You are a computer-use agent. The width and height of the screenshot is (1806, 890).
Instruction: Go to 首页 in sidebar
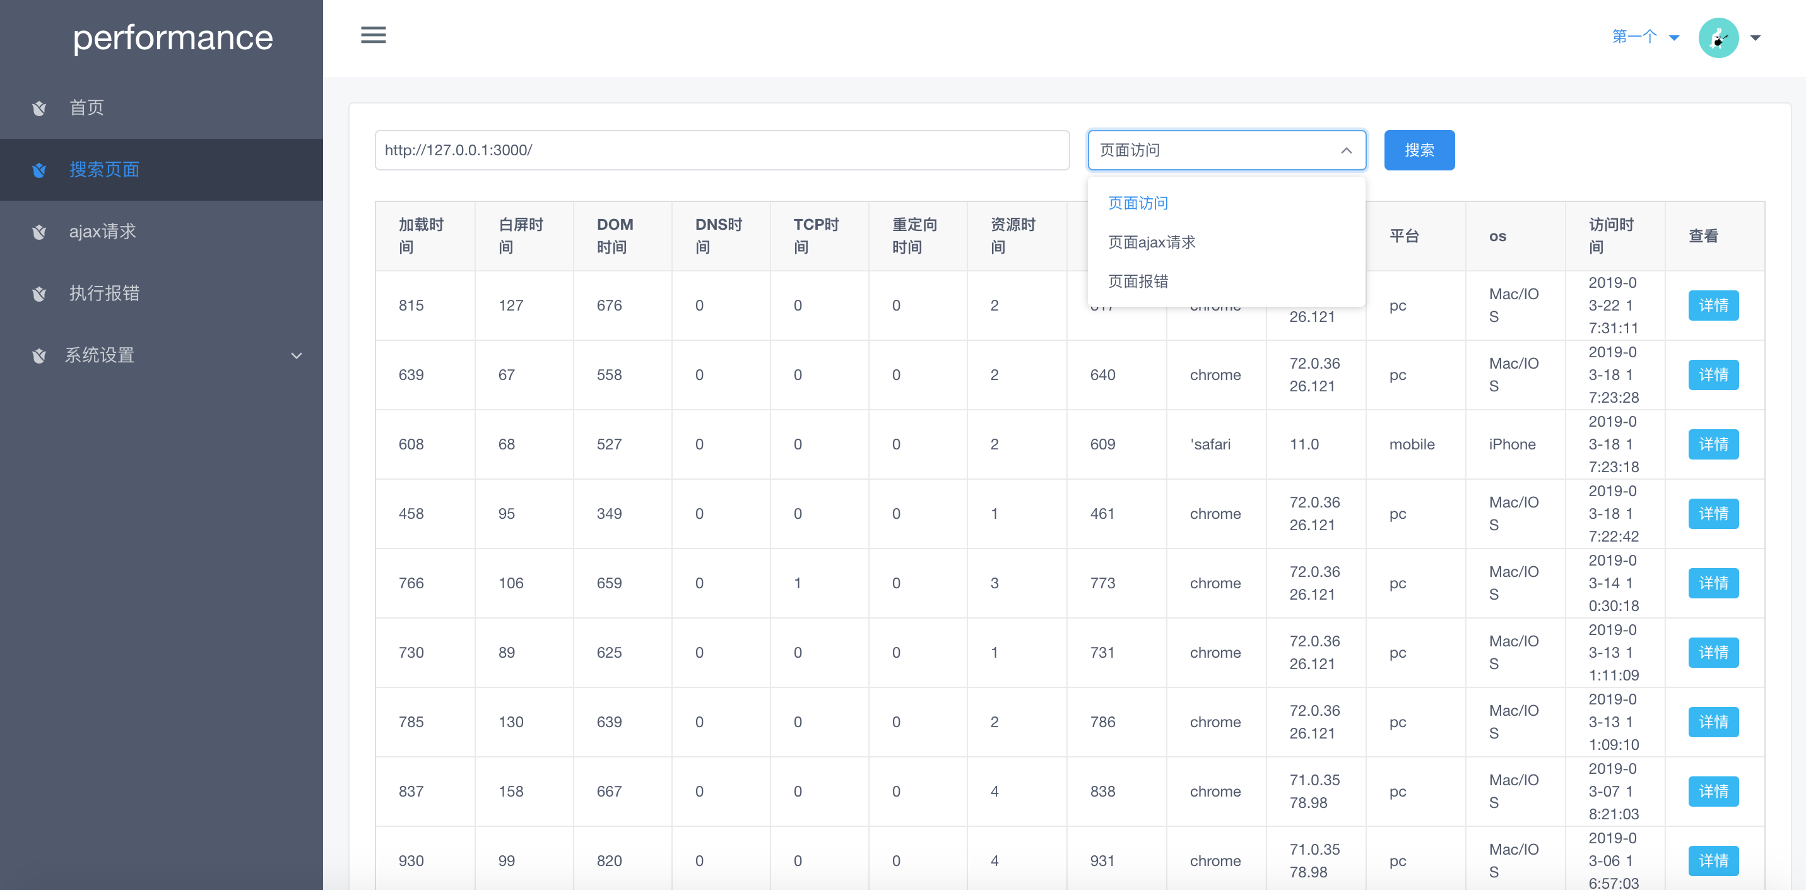pyautogui.click(x=162, y=108)
